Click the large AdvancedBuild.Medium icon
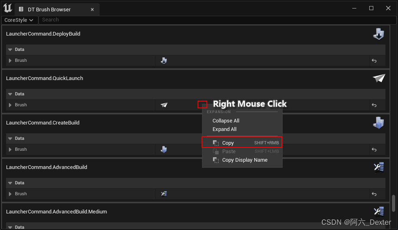 pyautogui.click(x=379, y=211)
